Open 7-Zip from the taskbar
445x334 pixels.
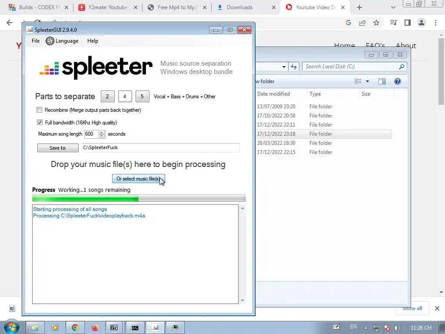click(x=114, y=328)
